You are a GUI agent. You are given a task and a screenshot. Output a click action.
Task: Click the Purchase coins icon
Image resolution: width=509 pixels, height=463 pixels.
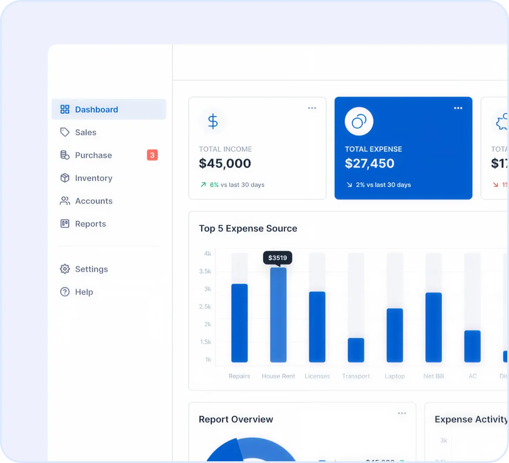coord(65,155)
